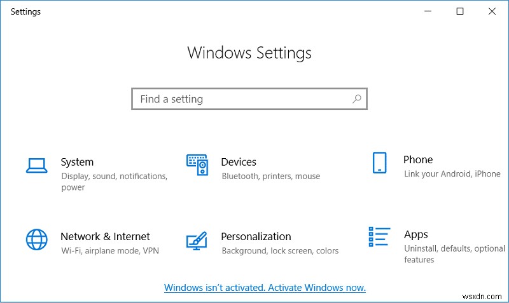Maximize the Settings window
Viewport: 509px width, 303px height.
click(x=459, y=11)
